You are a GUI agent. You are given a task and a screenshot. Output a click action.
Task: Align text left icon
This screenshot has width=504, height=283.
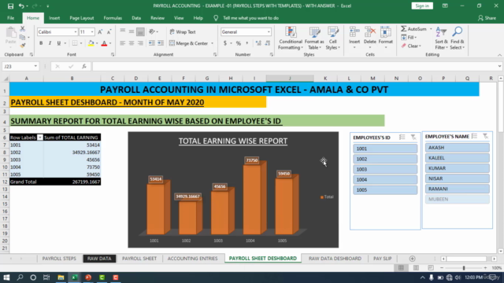pyautogui.click(x=123, y=43)
